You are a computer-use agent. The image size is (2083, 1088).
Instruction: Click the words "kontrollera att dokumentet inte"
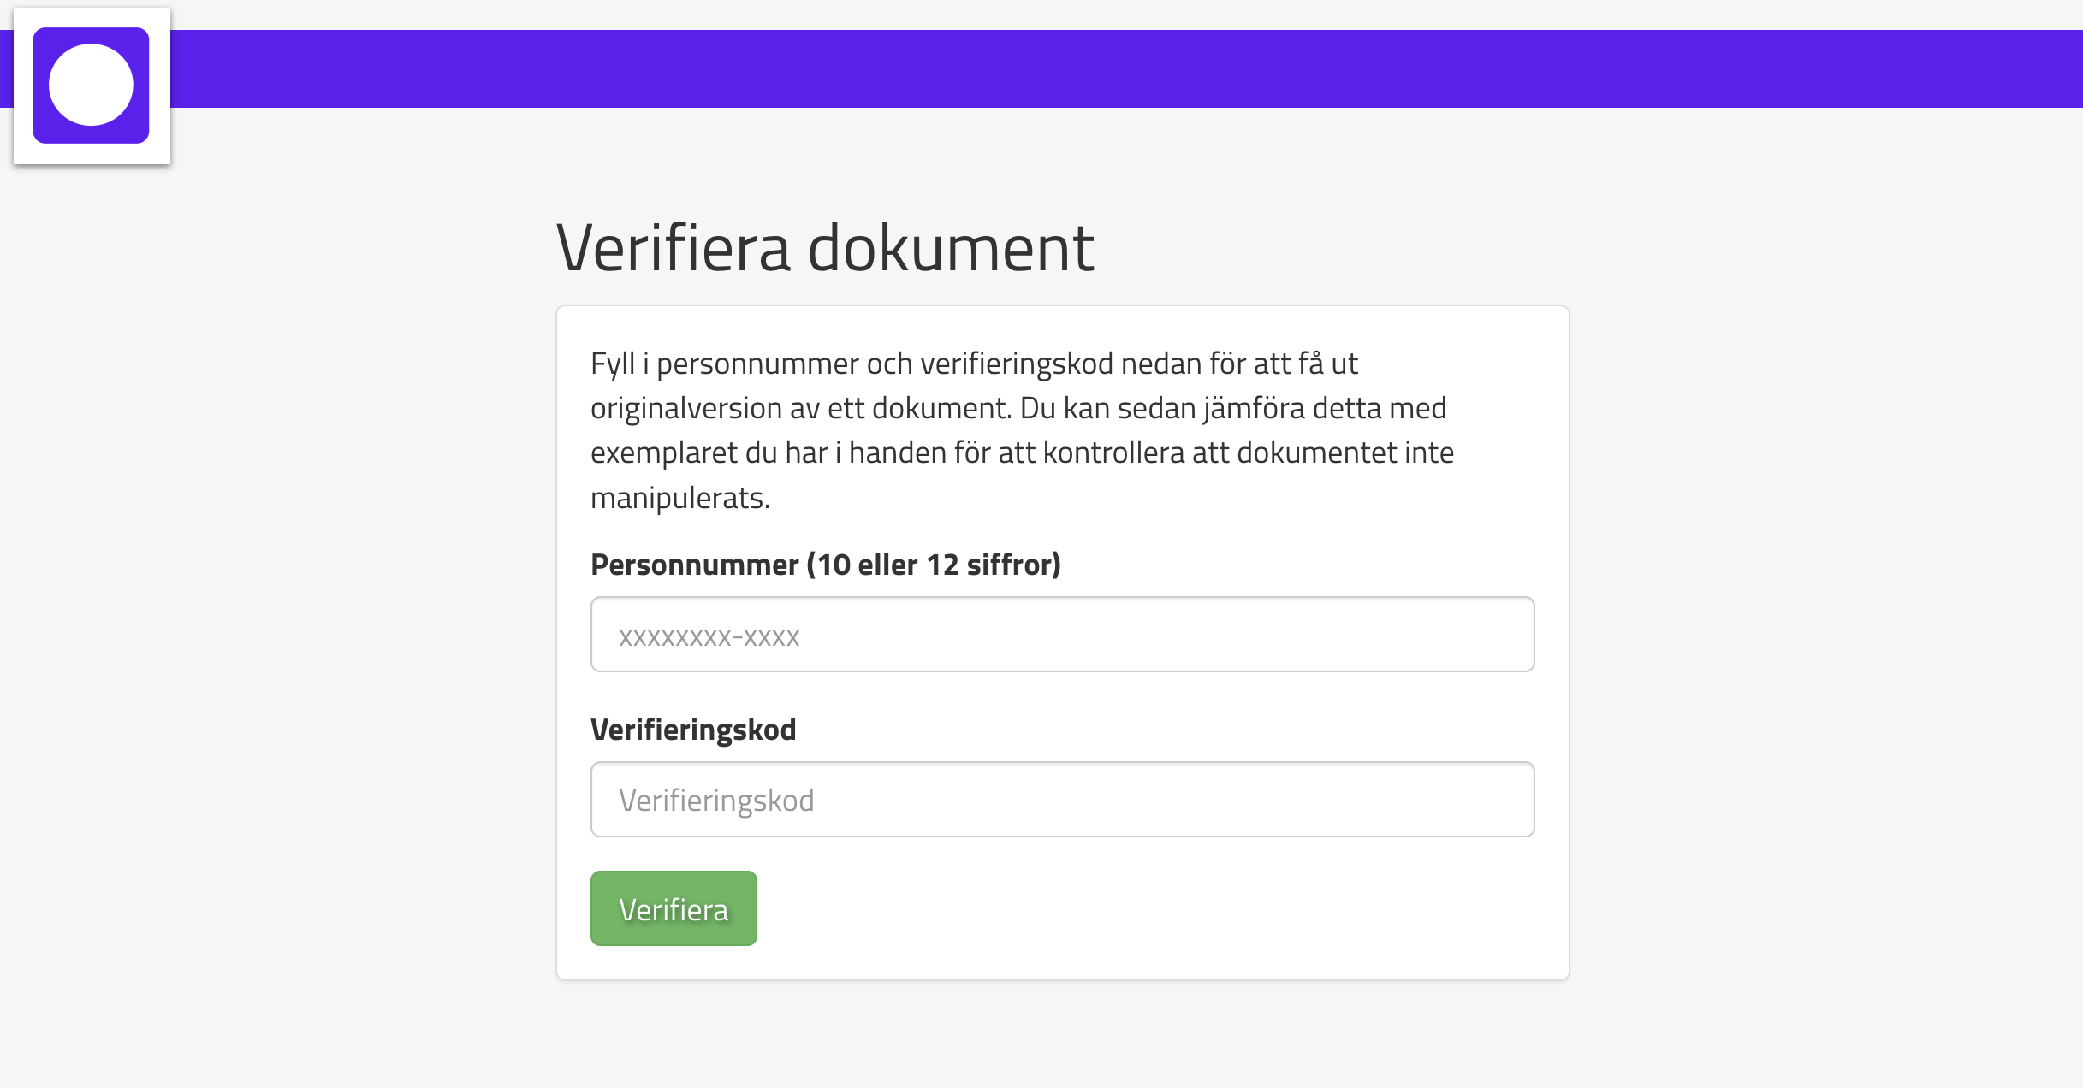click(1248, 452)
